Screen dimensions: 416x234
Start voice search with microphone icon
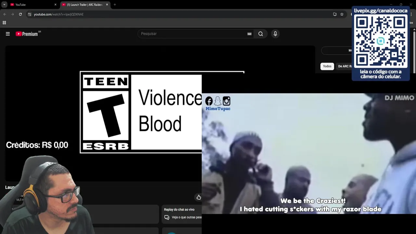275,34
